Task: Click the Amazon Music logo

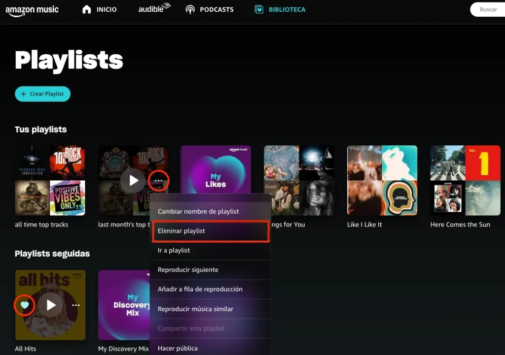Action: coord(32,10)
